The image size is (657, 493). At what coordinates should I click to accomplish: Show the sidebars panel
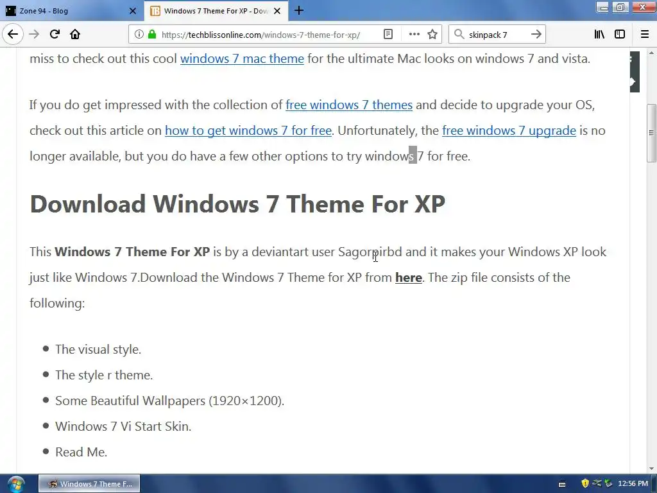point(620,35)
